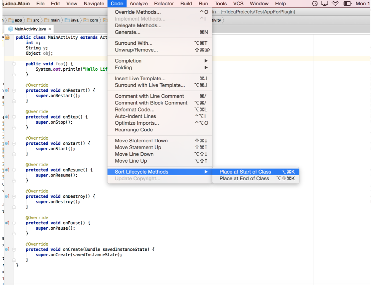This screenshot has width=381, height=286.
Task: Click the main folder icon in breadcrumb
Action: (x=47, y=20)
